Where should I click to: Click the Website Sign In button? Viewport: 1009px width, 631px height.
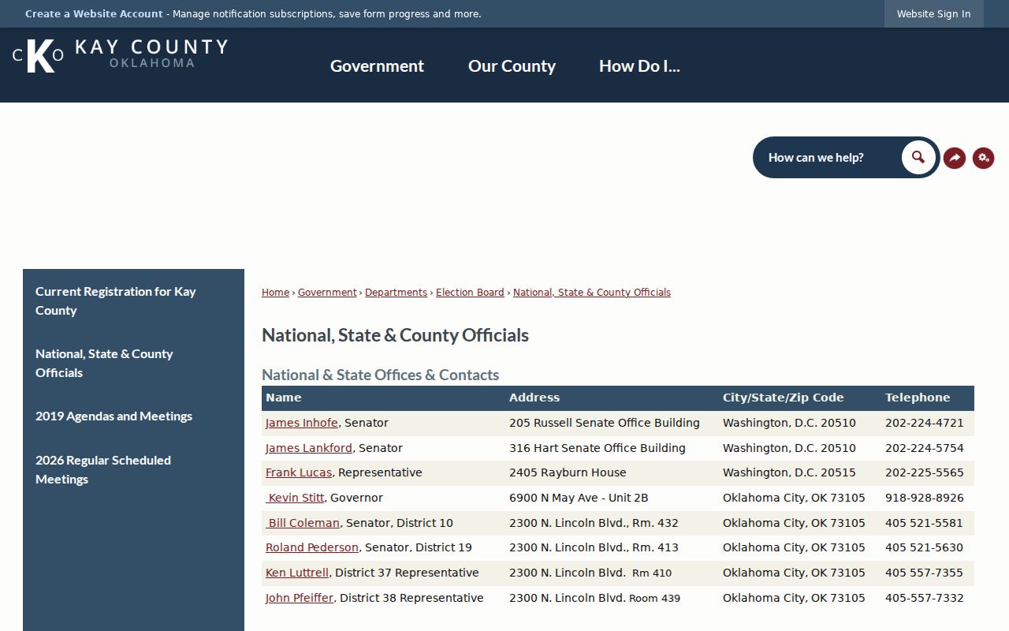point(933,13)
